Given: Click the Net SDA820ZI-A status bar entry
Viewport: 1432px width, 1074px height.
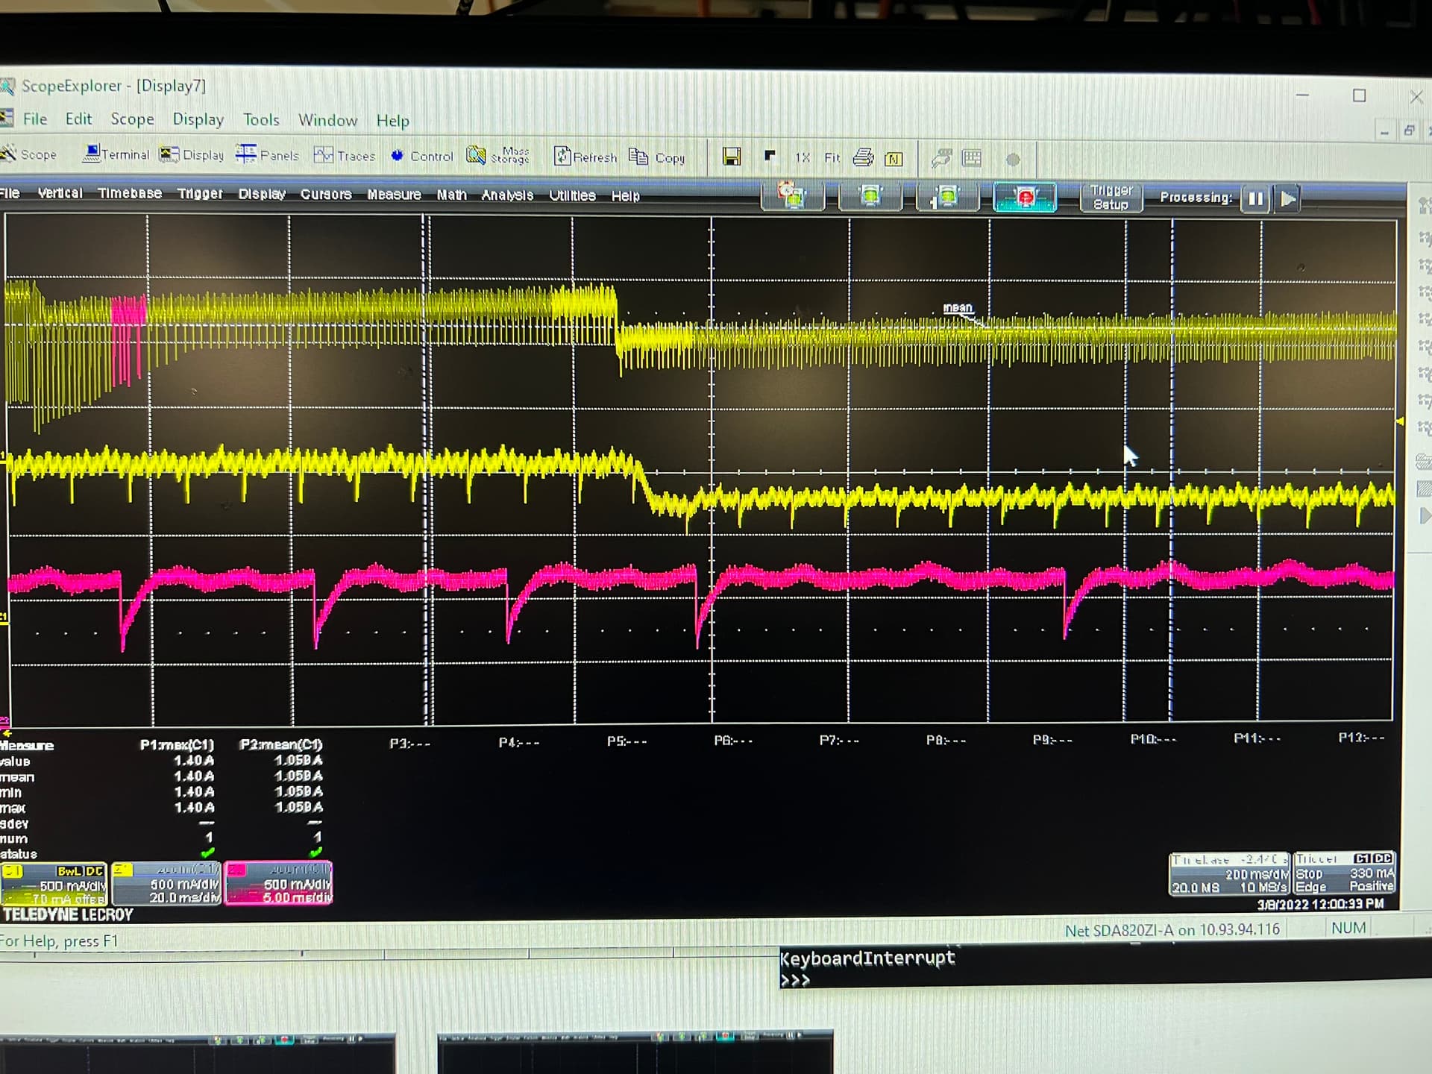Looking at the screenshot, I should click(x=1172, y=930).
